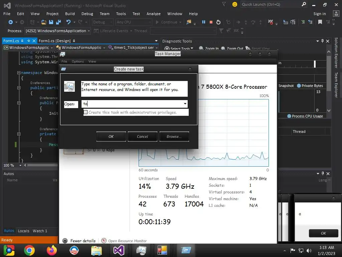This screenshot has width=342, height=257.
Task: Switch to the Watch 1 tab
Action: coord(40,231)
